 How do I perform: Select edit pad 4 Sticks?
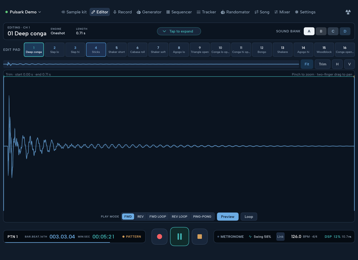click(x=96, y=49)
